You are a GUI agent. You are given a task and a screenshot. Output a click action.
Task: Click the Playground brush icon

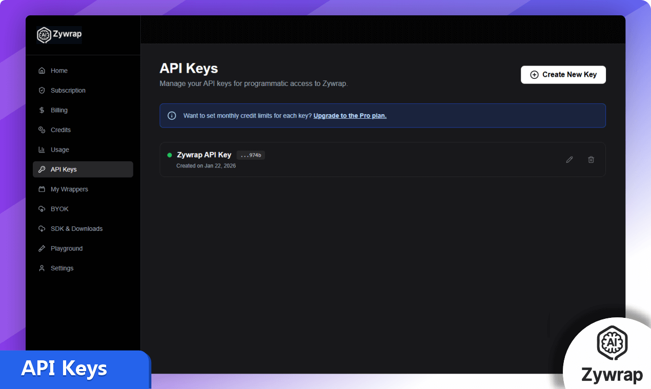tap(42, 249)
